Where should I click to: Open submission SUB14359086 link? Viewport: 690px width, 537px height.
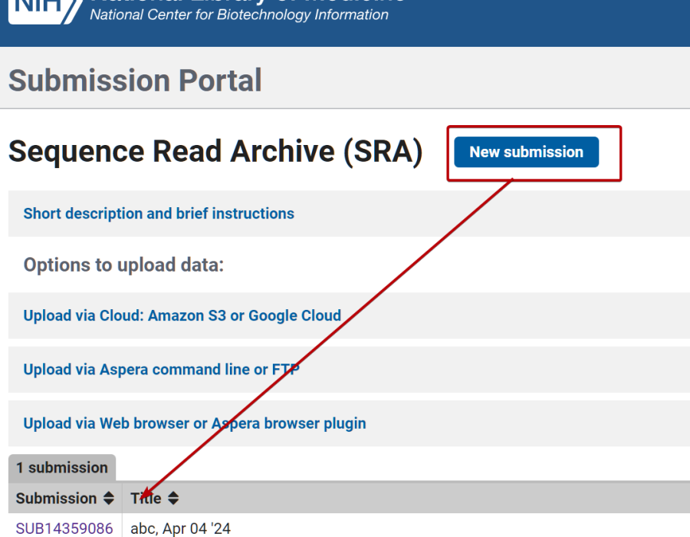click(x=64, y=529)
